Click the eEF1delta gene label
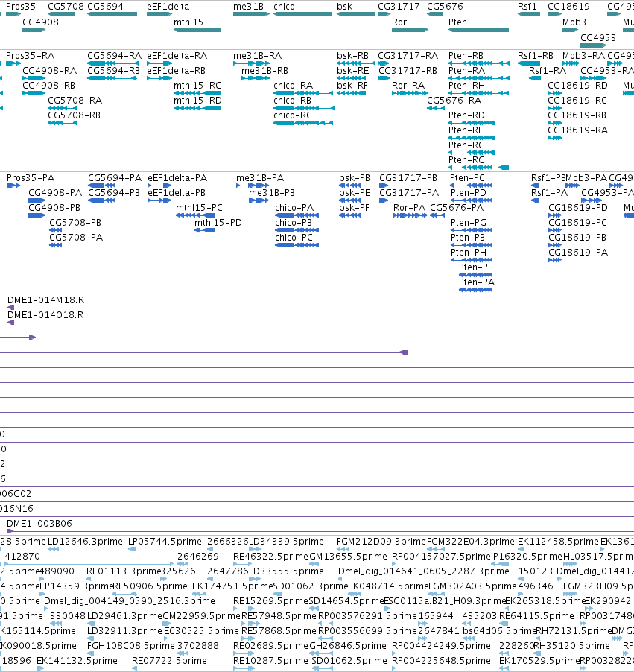 click(x=168, y=7)
